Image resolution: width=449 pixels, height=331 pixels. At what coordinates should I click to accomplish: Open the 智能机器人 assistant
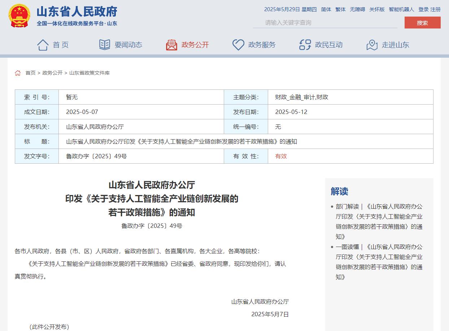tap(401, 9)
